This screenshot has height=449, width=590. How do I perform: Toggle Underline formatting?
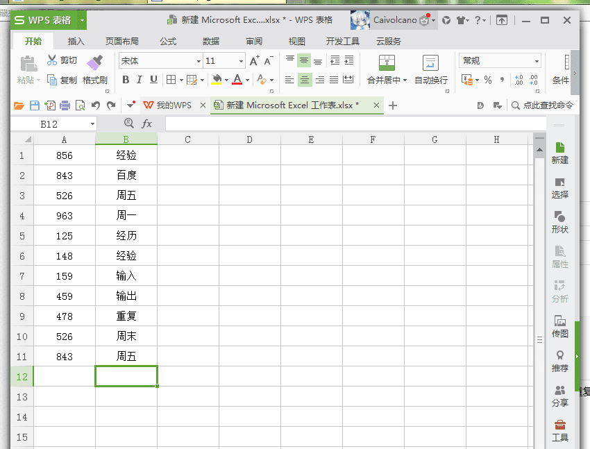(x=153, y=80)
